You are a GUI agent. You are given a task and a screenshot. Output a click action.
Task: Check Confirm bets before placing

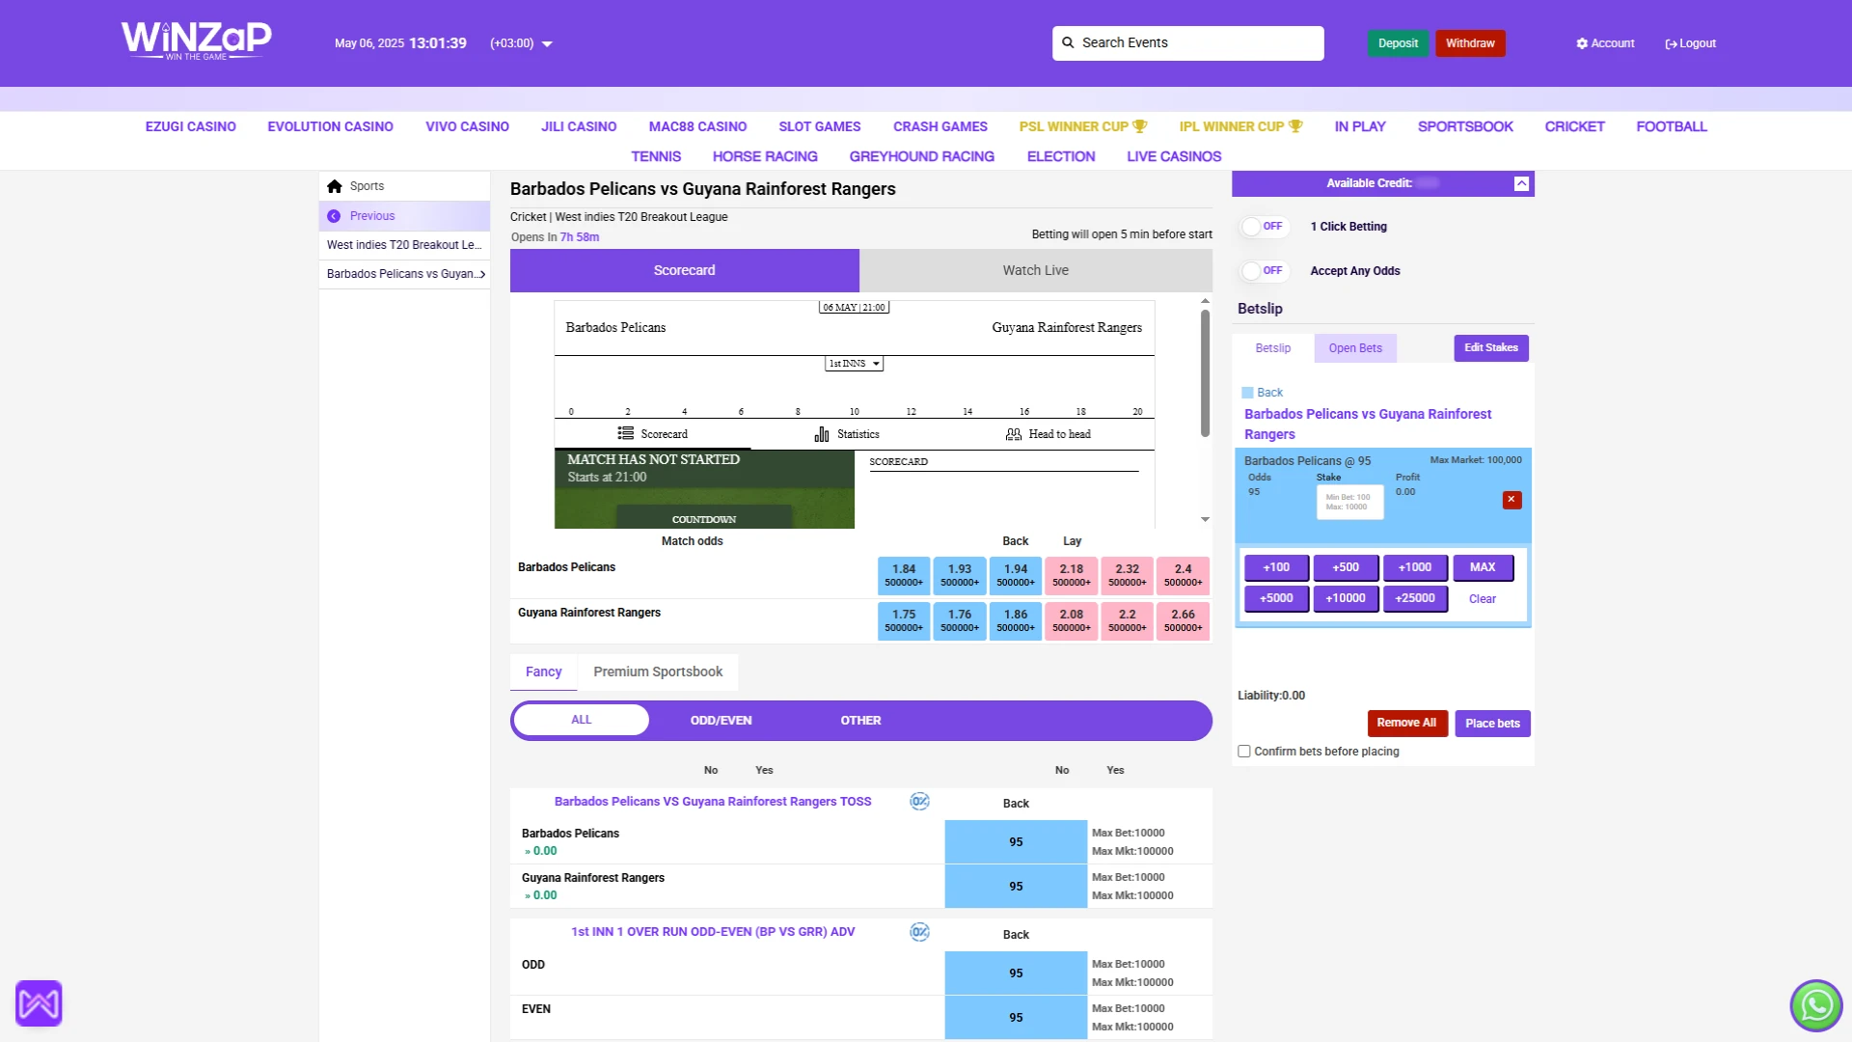[1243, 751]
